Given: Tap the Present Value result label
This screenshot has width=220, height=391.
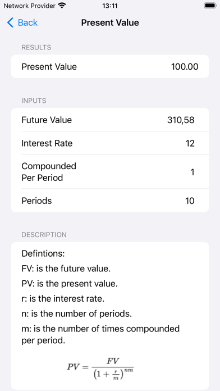Looking at the screenshot, I should 49,67.
